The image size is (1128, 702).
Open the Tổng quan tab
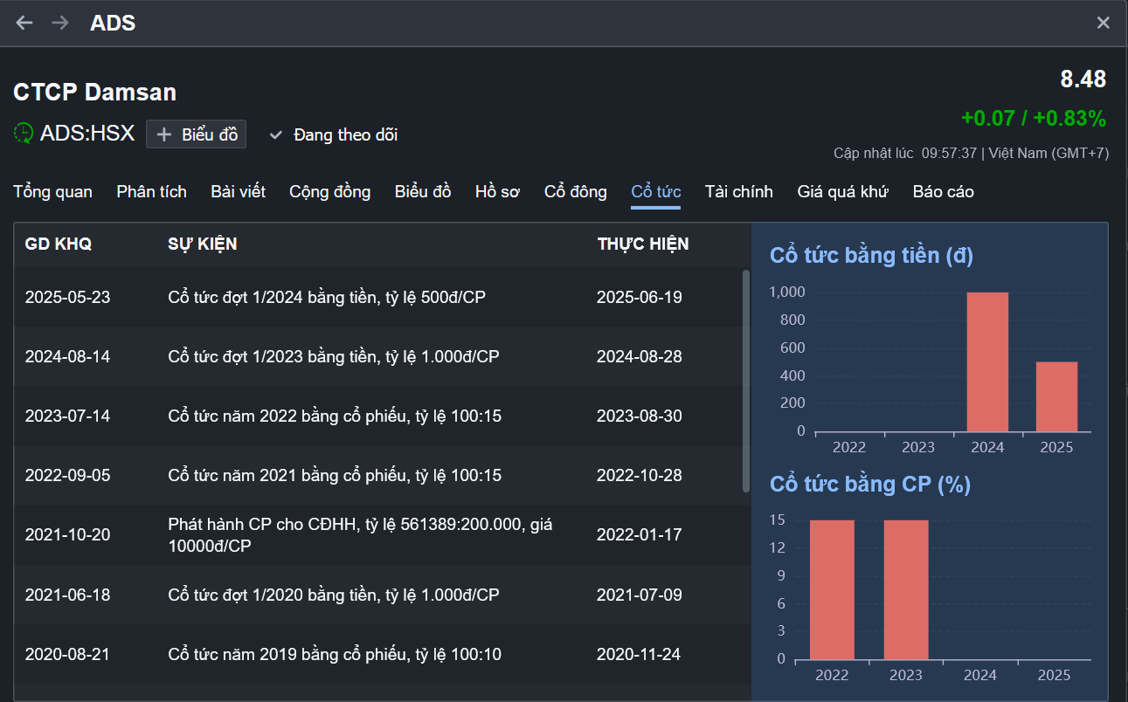[52, 191]
